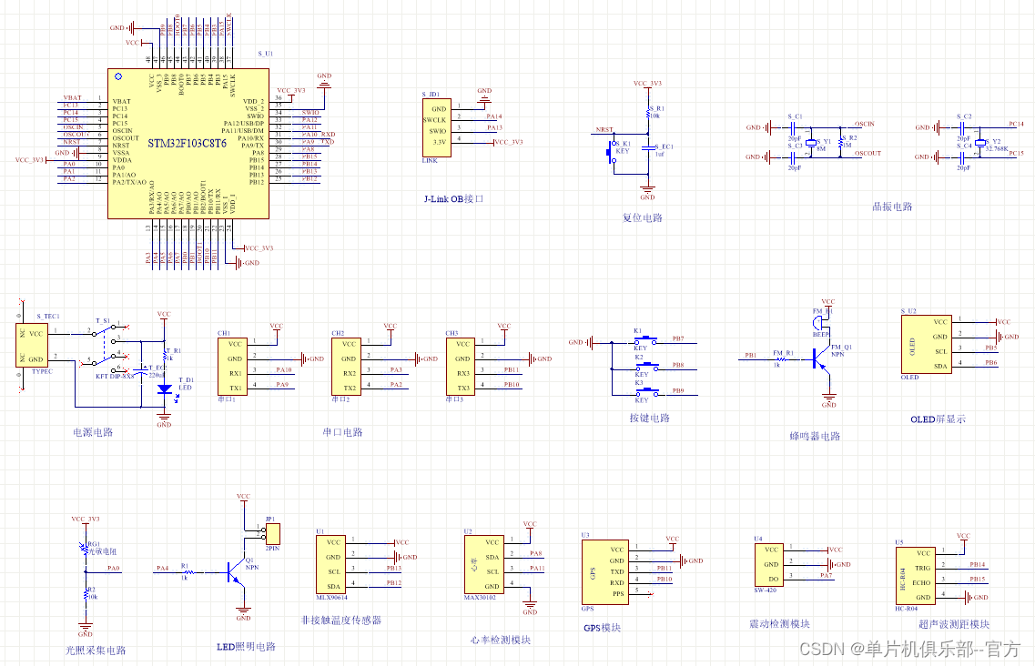Click the "串口电路" caption
The image size is (1035, 666).
[x=342, y=432]
